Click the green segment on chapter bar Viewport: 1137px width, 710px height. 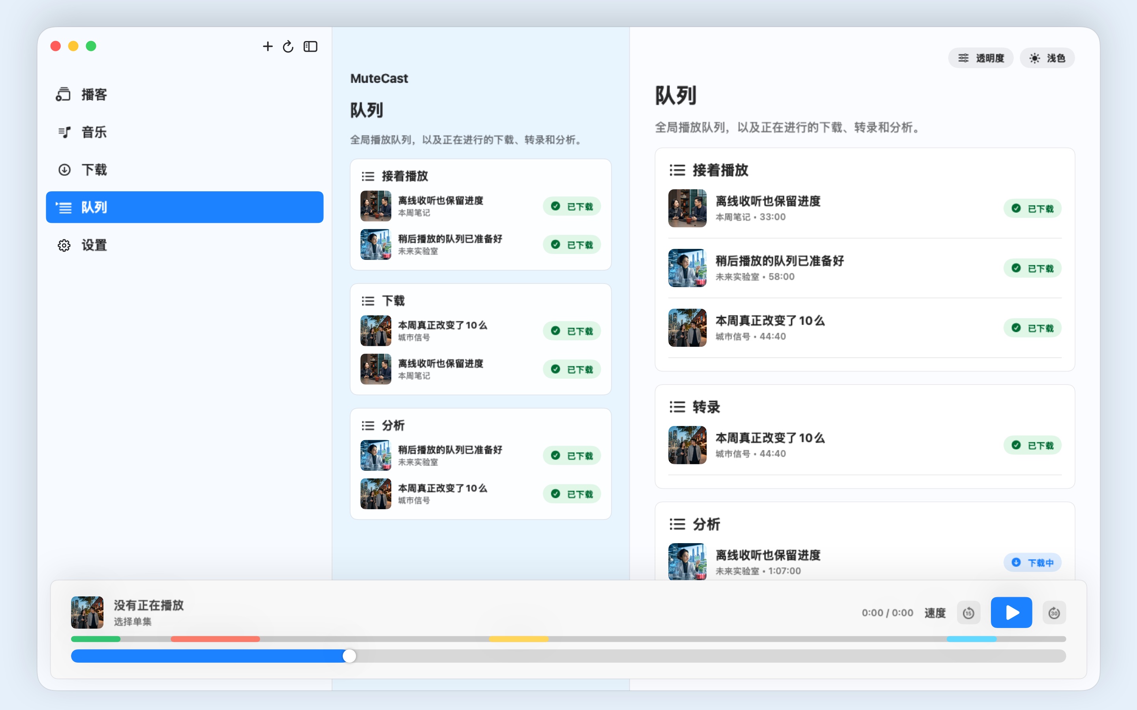pos(96,639)
